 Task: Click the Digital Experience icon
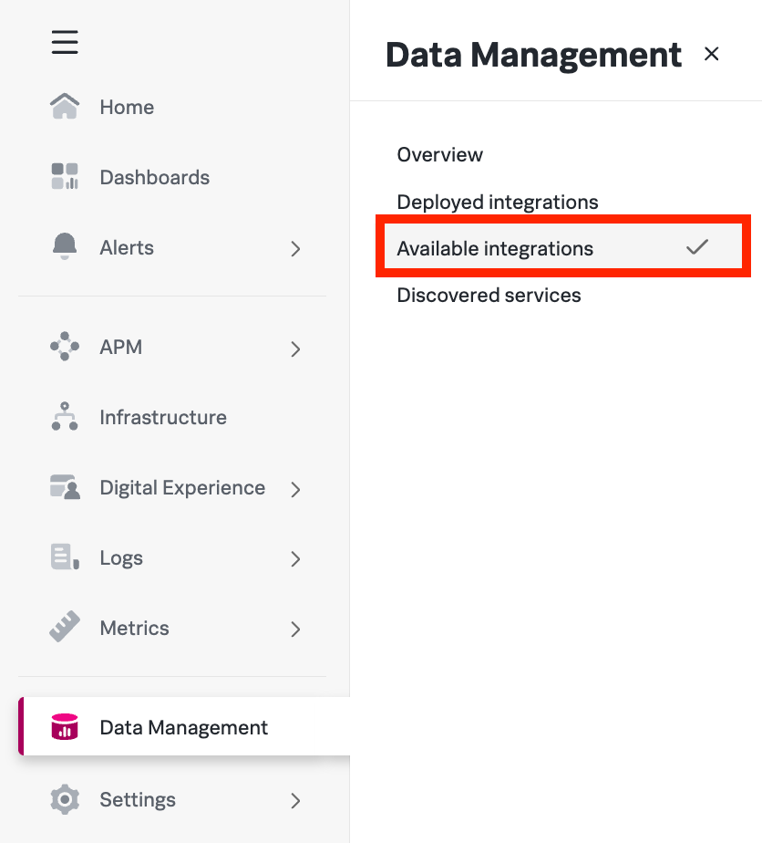(65, 487)
